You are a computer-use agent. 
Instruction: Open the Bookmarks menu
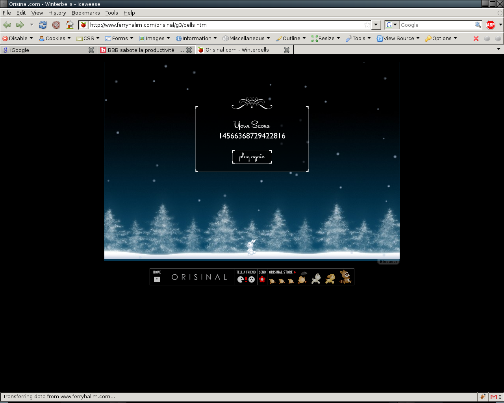pyautogui.click(x=85, y=13)
